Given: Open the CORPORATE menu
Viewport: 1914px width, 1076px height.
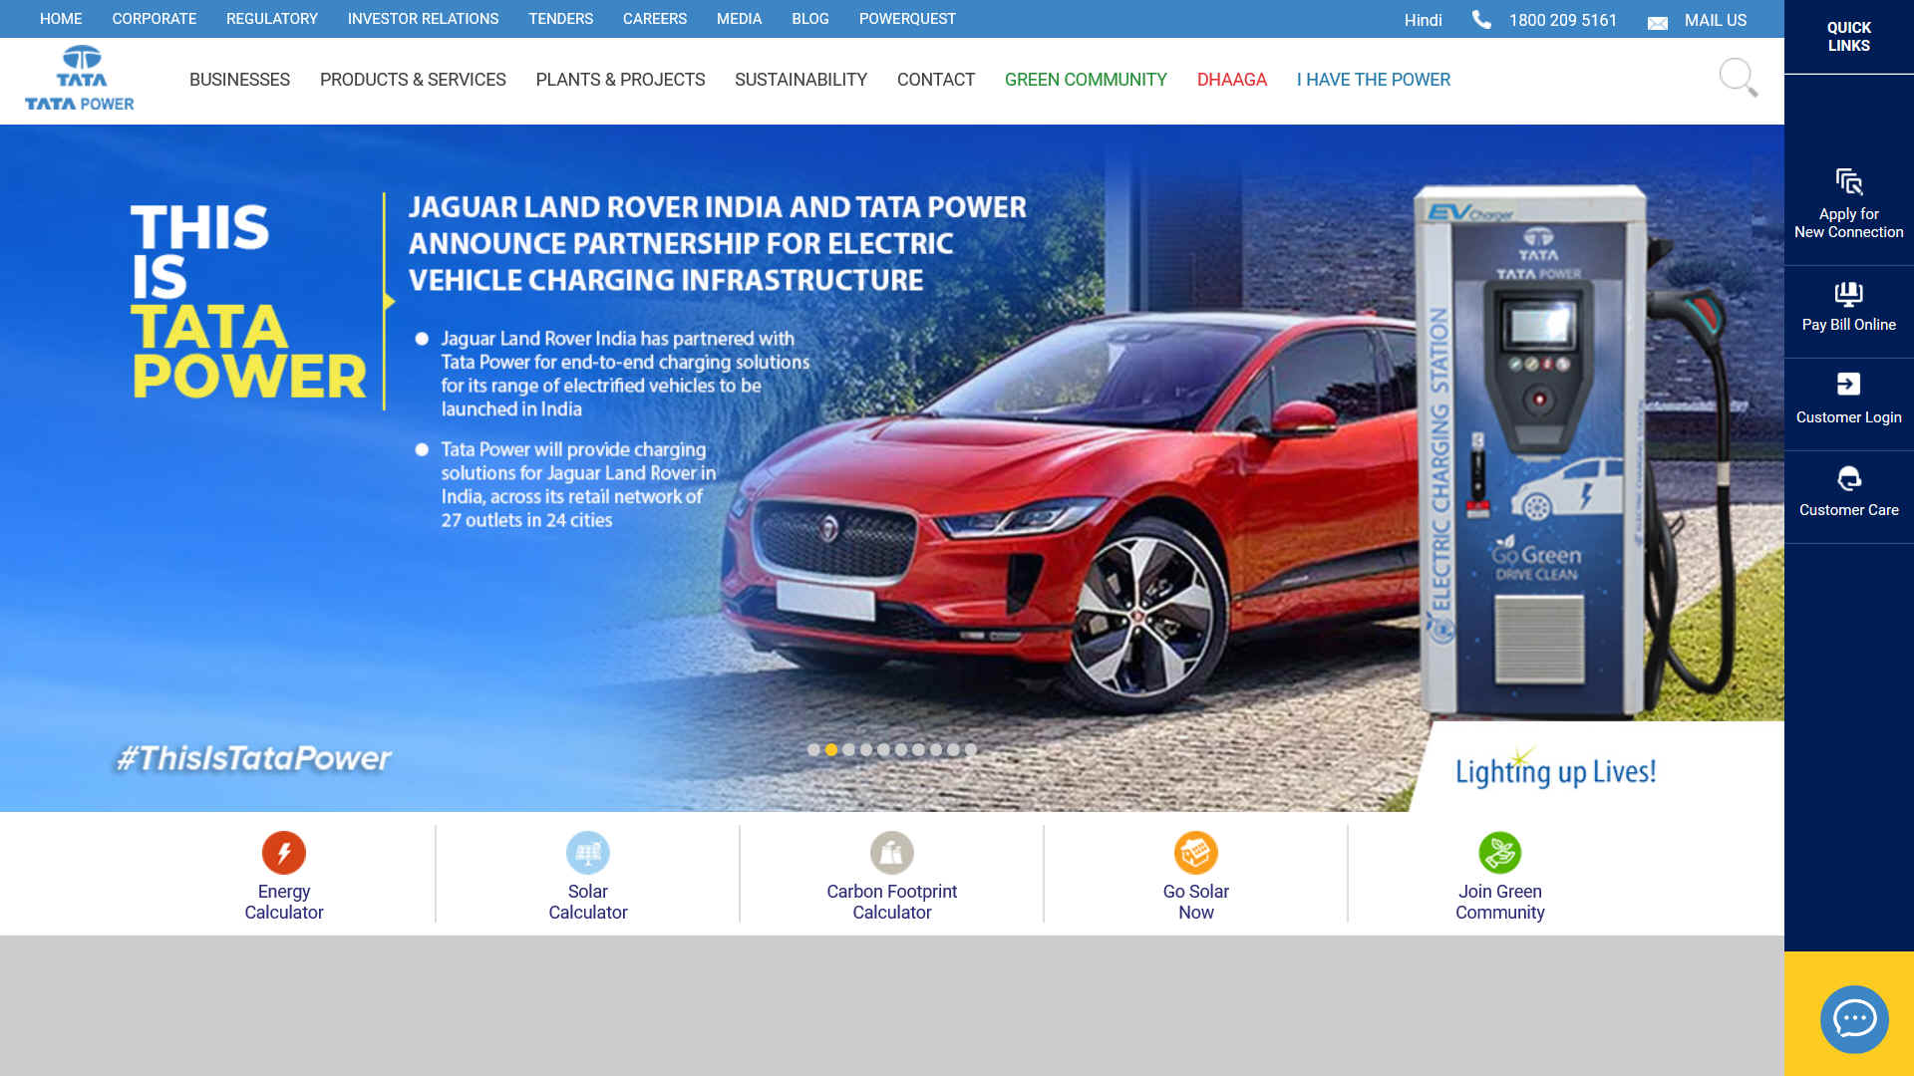Looking at the screenshot, I should coord(155,19).
